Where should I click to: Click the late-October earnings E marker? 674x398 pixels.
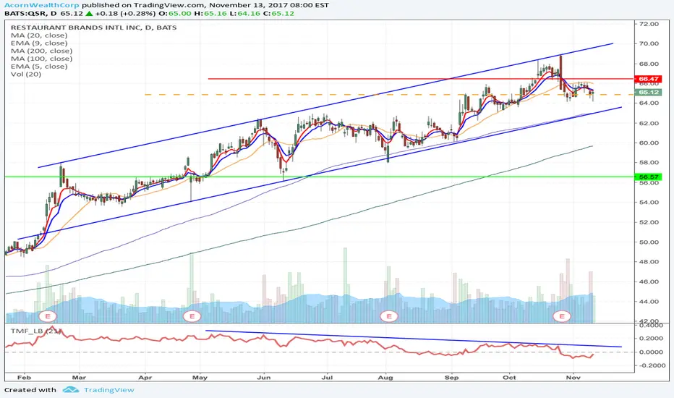(561, 317)
